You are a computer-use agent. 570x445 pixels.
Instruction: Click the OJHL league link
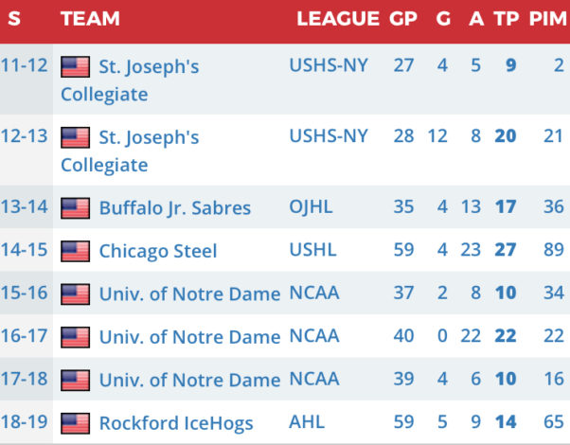(311, 207)
